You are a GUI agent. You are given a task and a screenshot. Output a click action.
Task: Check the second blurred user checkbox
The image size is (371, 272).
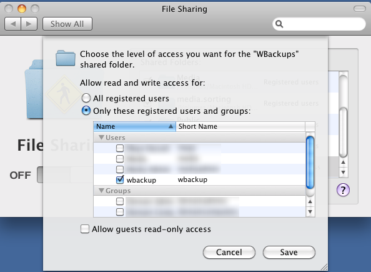point(120,158)
